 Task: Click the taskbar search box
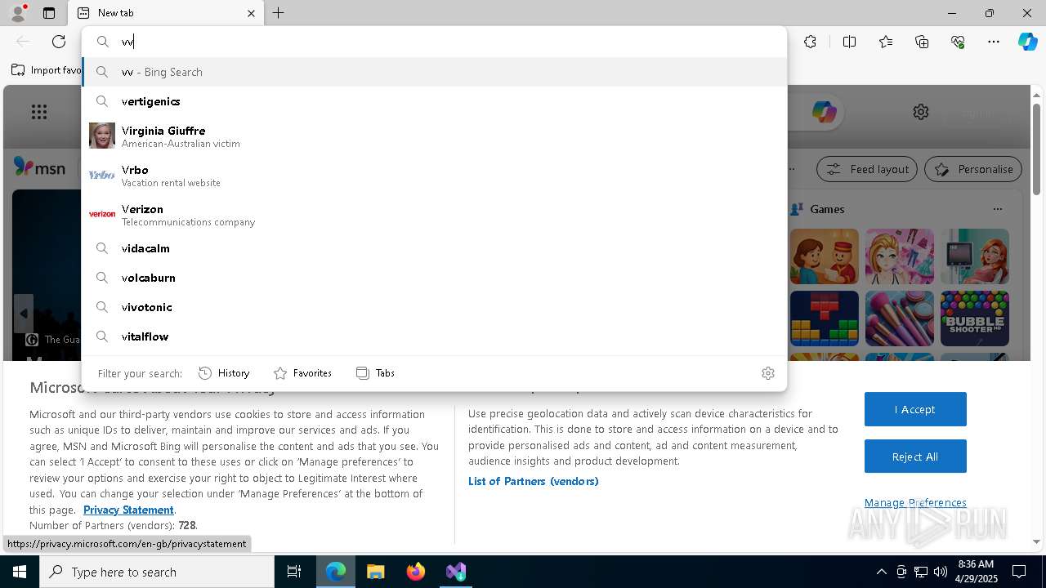(157, 572)
